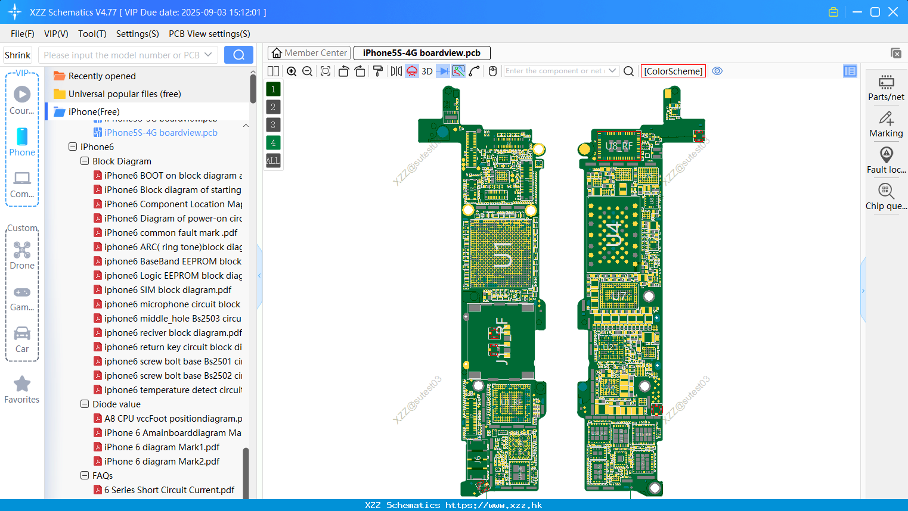
Task: Open the component or net dropdown arrow
Action: click(x=612, y=71)
